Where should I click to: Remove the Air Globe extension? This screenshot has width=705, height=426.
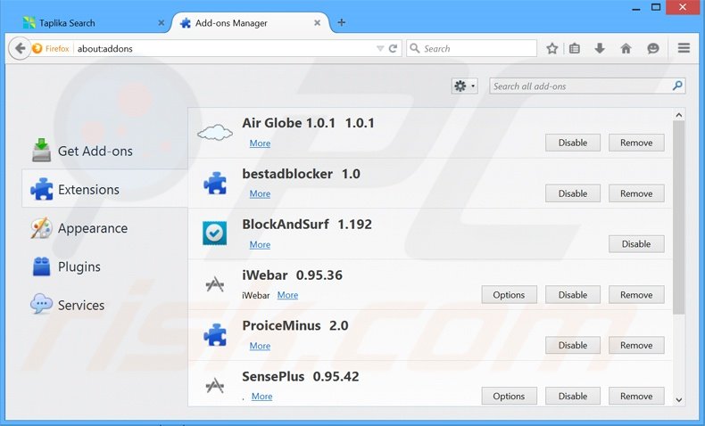(x=636, y=143)
